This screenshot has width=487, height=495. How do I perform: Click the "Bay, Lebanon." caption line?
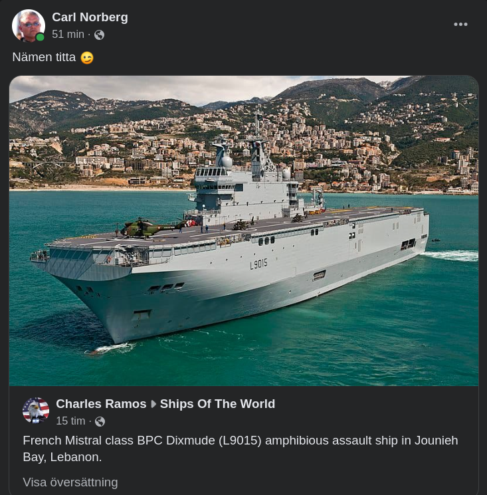tap(62, 458)
